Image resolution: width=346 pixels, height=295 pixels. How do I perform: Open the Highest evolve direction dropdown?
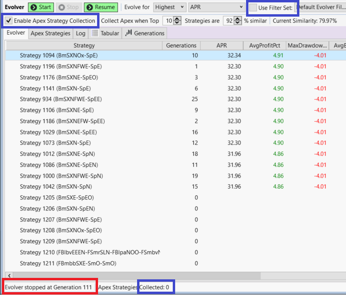coord(170,7)
